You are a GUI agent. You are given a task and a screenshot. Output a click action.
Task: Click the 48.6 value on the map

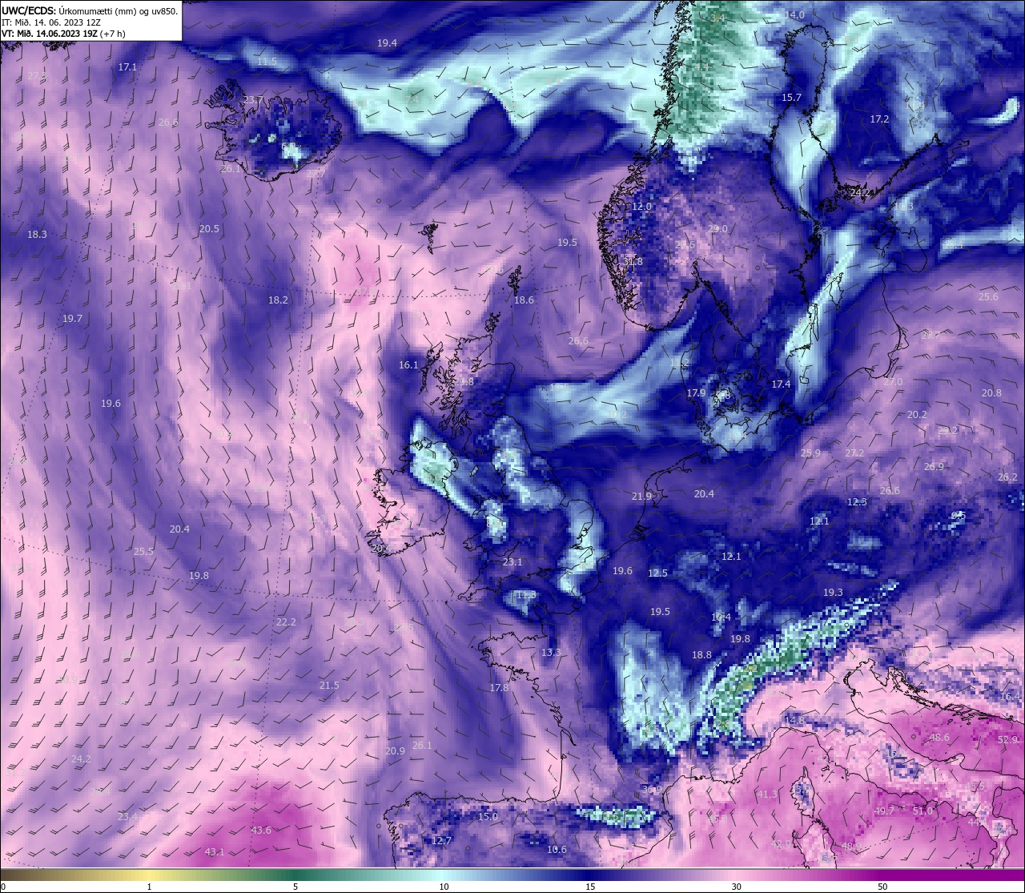(x=939, y=738)
